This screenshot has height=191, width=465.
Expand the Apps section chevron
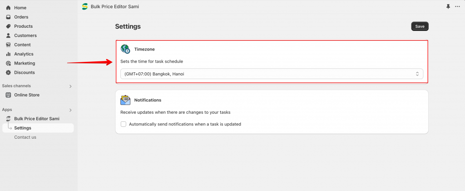(x=70, y=110)
